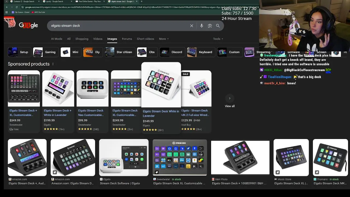The image size is (350, 197).
Task: Open the YouTube bookmark
Action: (38, 12)
